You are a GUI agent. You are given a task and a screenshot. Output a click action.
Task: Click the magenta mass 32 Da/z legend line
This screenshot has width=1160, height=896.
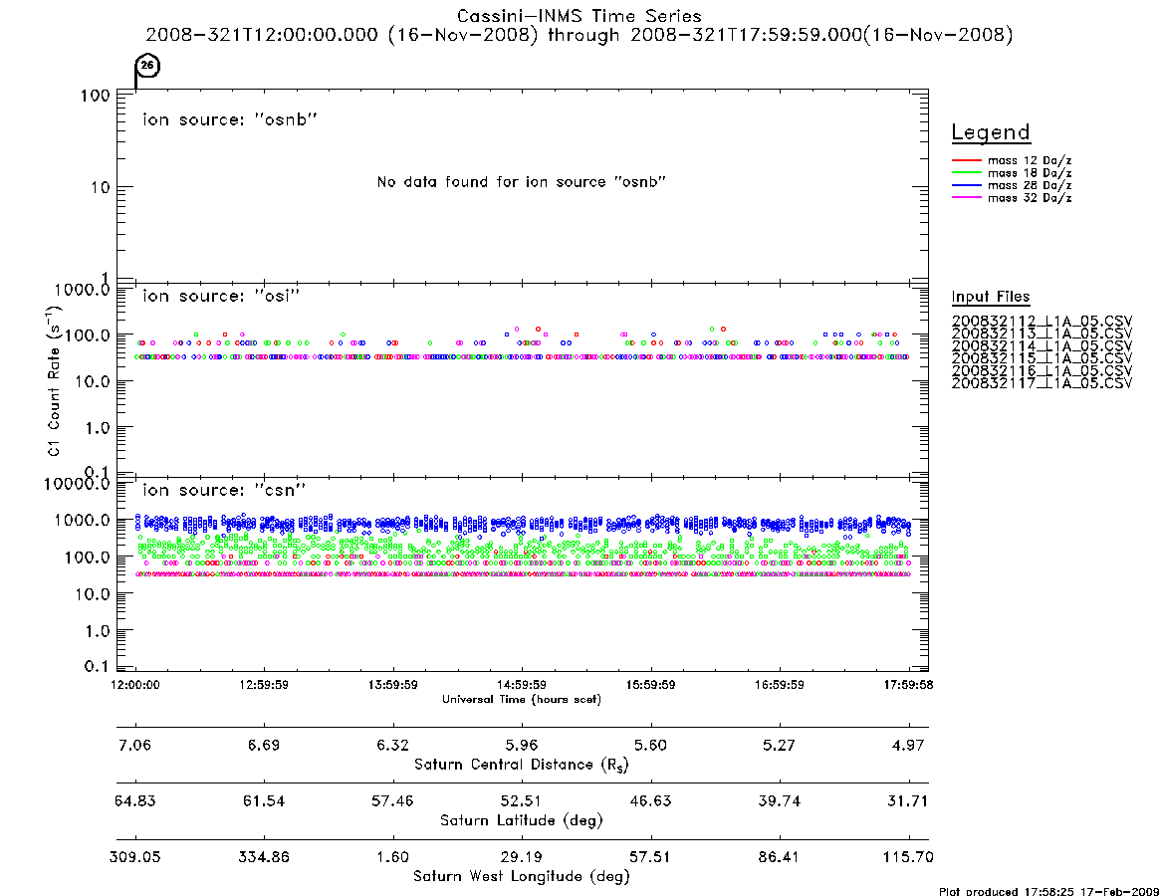[966, 197]
